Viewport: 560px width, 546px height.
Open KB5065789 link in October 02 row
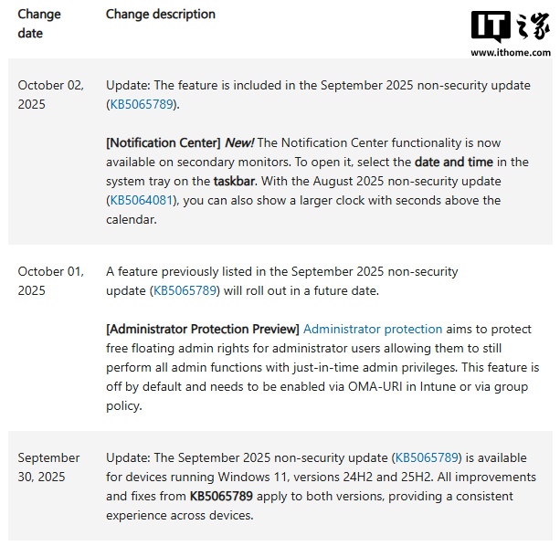(x=141, y=104)
